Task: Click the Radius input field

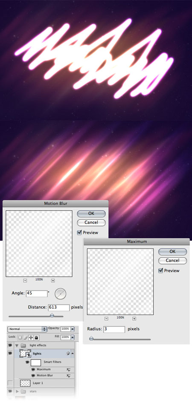Action: pos(114,329)
